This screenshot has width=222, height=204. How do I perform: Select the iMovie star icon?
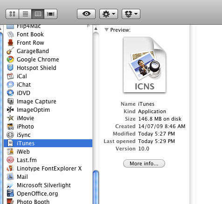click(x=10, y=118)
